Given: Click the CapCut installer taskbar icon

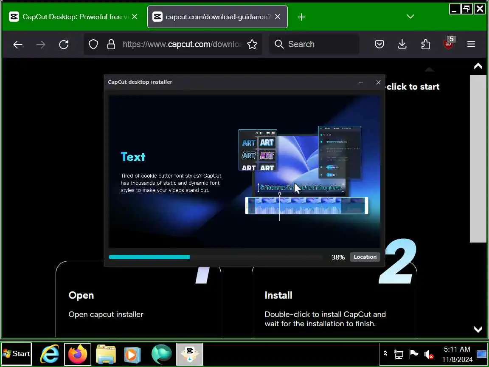Looking at the screenshot, I should pos(190,354).
